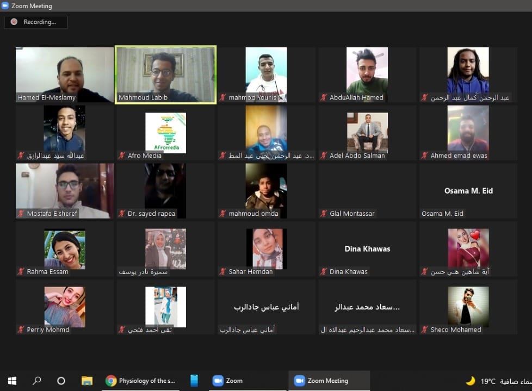Click the Recording... status button

pos(36,22)
